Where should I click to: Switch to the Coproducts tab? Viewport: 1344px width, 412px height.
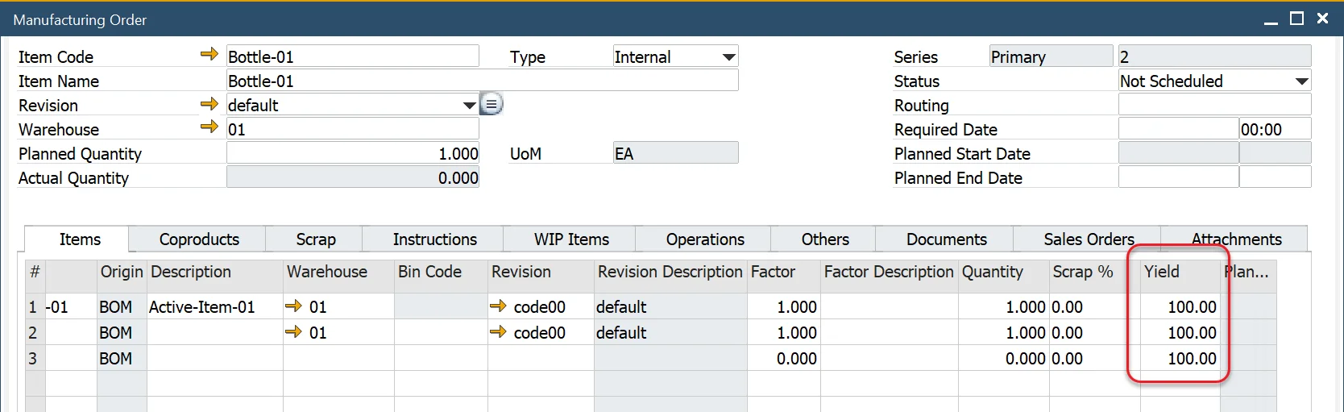point(199,239)
